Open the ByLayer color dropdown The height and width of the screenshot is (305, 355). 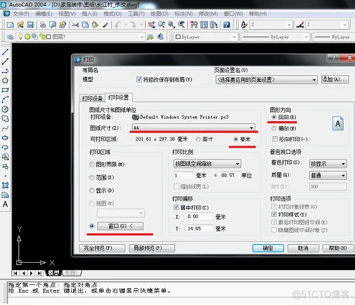234,37
